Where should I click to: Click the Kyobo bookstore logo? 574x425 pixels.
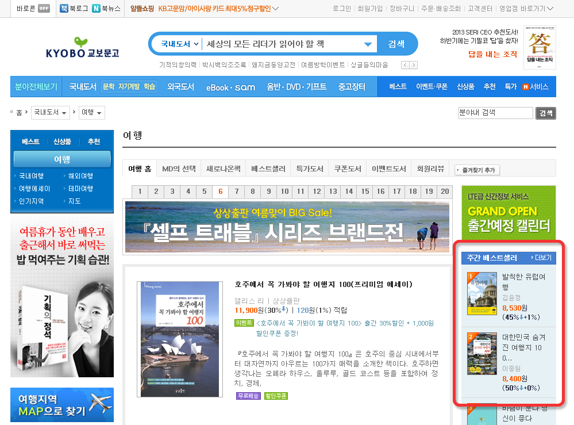click(82, 48)
